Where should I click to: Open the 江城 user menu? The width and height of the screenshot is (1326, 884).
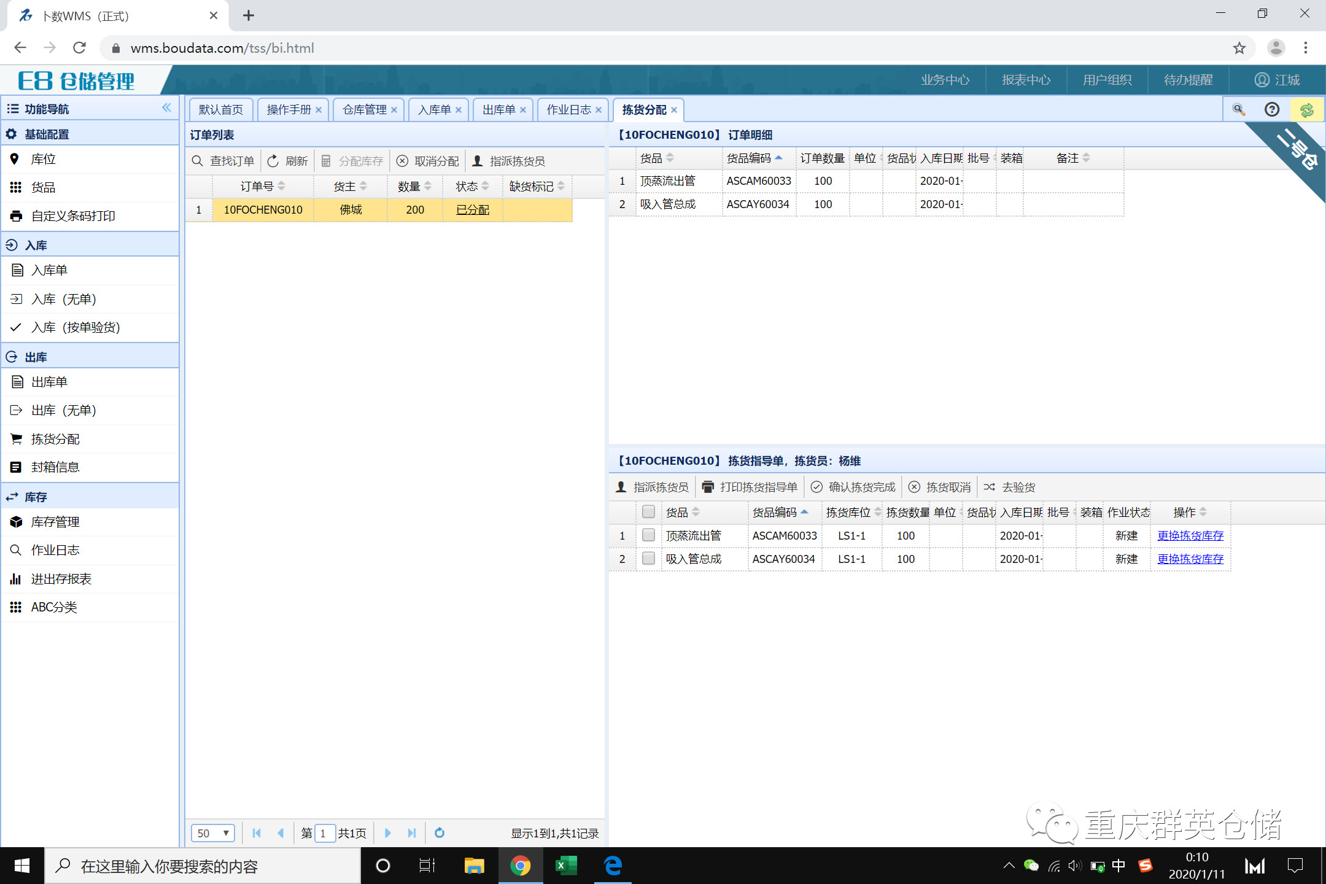click(x=1278, y=80)
